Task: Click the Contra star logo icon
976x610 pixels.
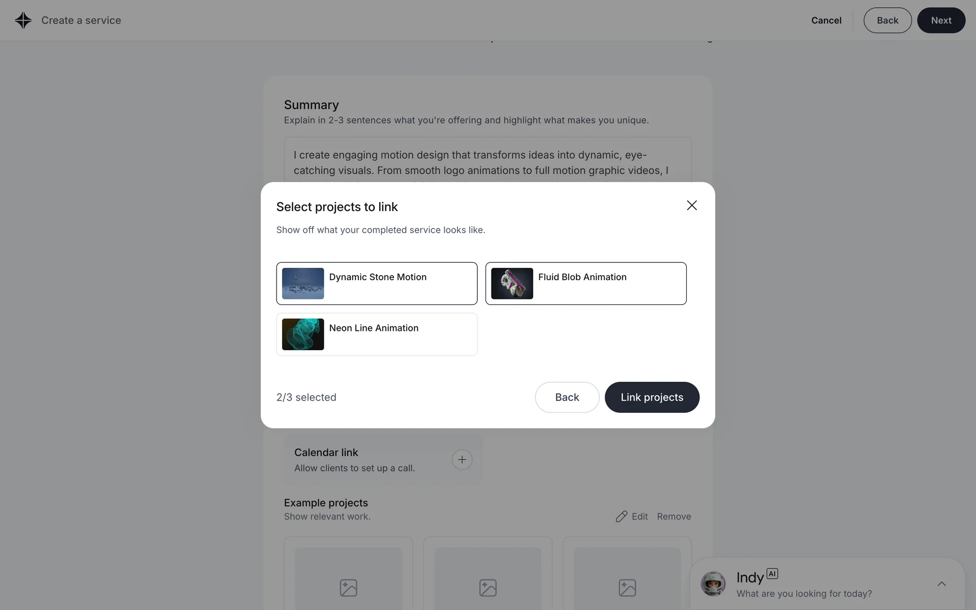Action: [23, 20]
